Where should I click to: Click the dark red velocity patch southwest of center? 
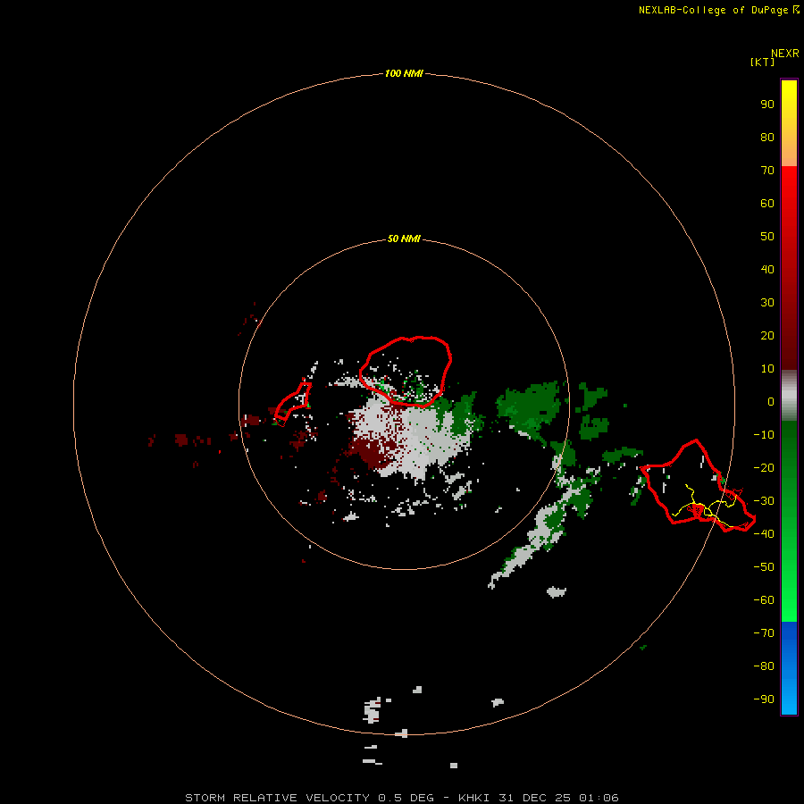coord(373,452)
